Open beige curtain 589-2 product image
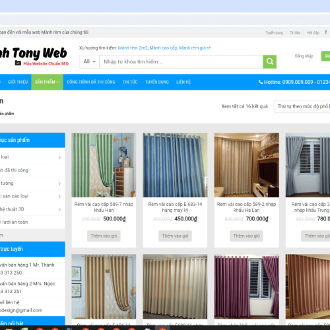The height and width of the screenshot is (330, 330). point(247,165)
